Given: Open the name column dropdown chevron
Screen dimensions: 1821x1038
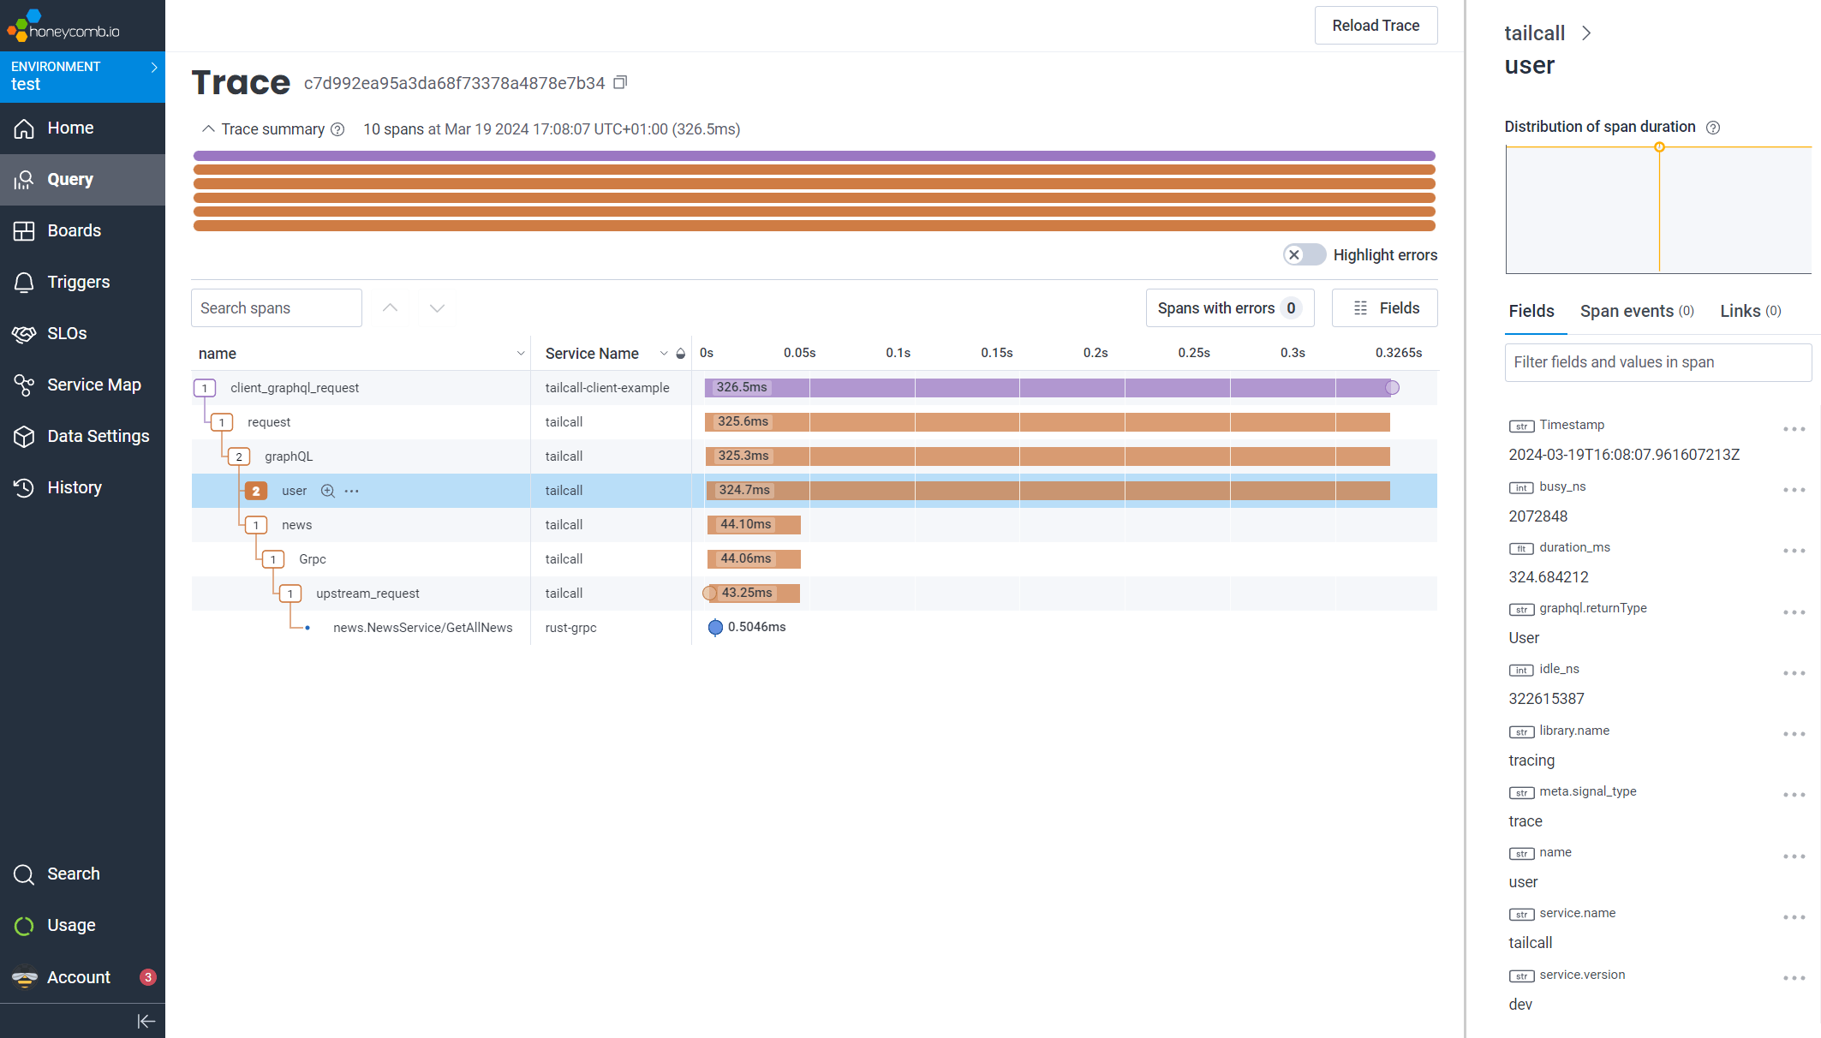Looking at the screenshot, I should coord(520,354).
